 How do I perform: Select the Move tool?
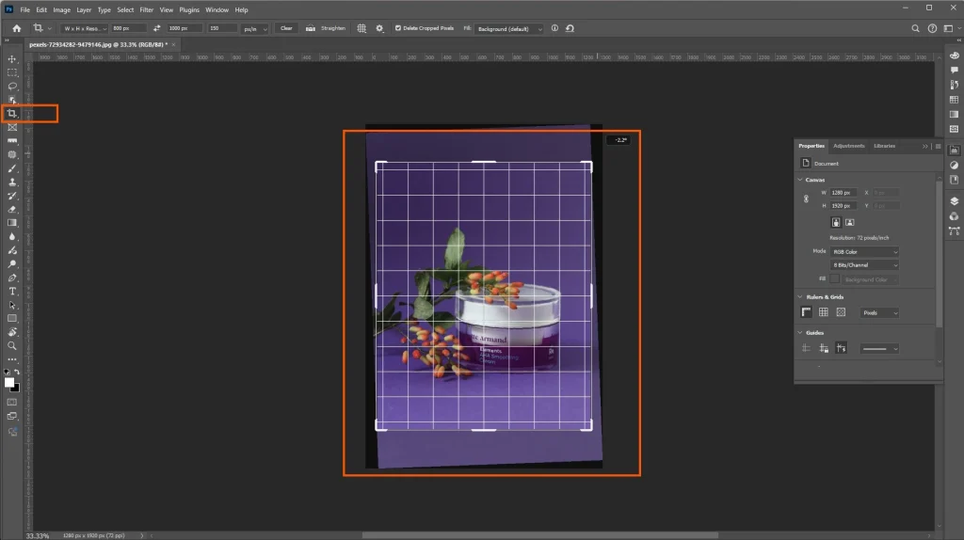coord(11,59)
